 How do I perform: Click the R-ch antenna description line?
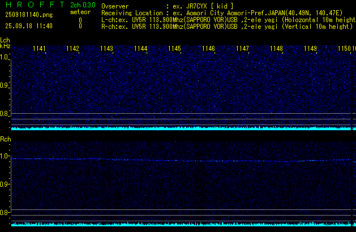coord(226,26)
